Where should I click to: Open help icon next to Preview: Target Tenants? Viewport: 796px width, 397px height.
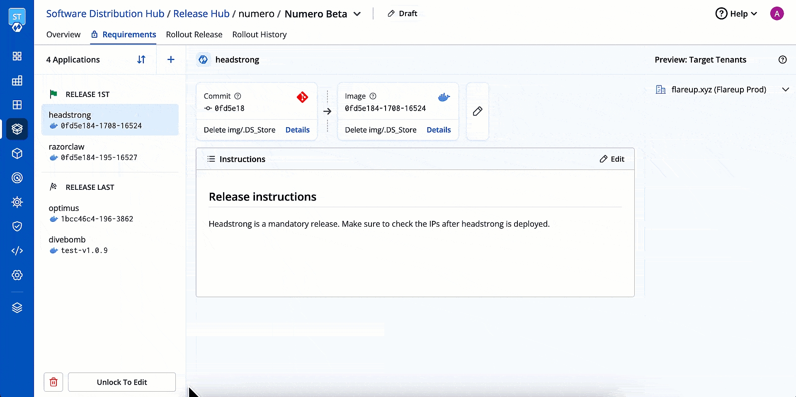[782, 60]
